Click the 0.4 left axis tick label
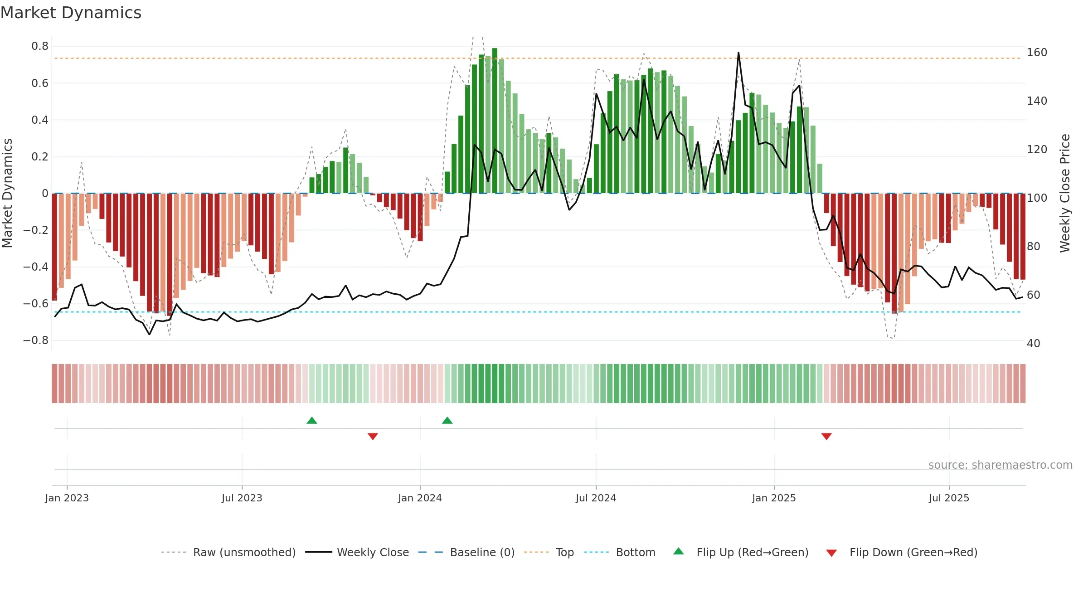The image size is (1088, 612). [x=40, y=120]
